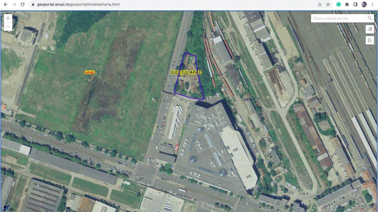378x212 pixels.
Task: Open the Extensions puzzle menu
Action: tap(347, 4)
